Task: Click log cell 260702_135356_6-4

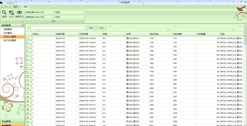Action: pyautogui.click(x=231, y=38)
